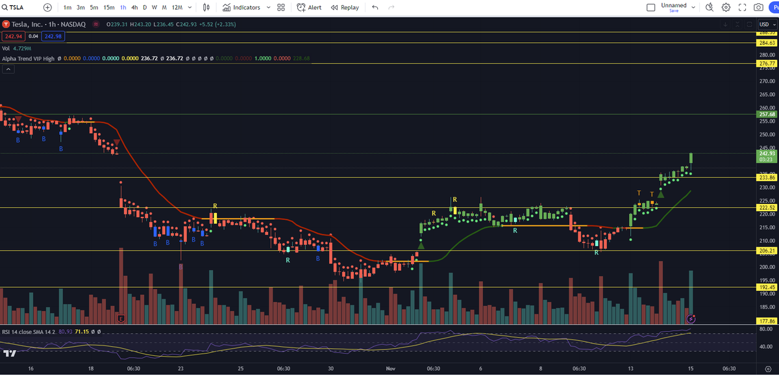
Task: Open the indicator templates grid icon
Action: point(280,8)
